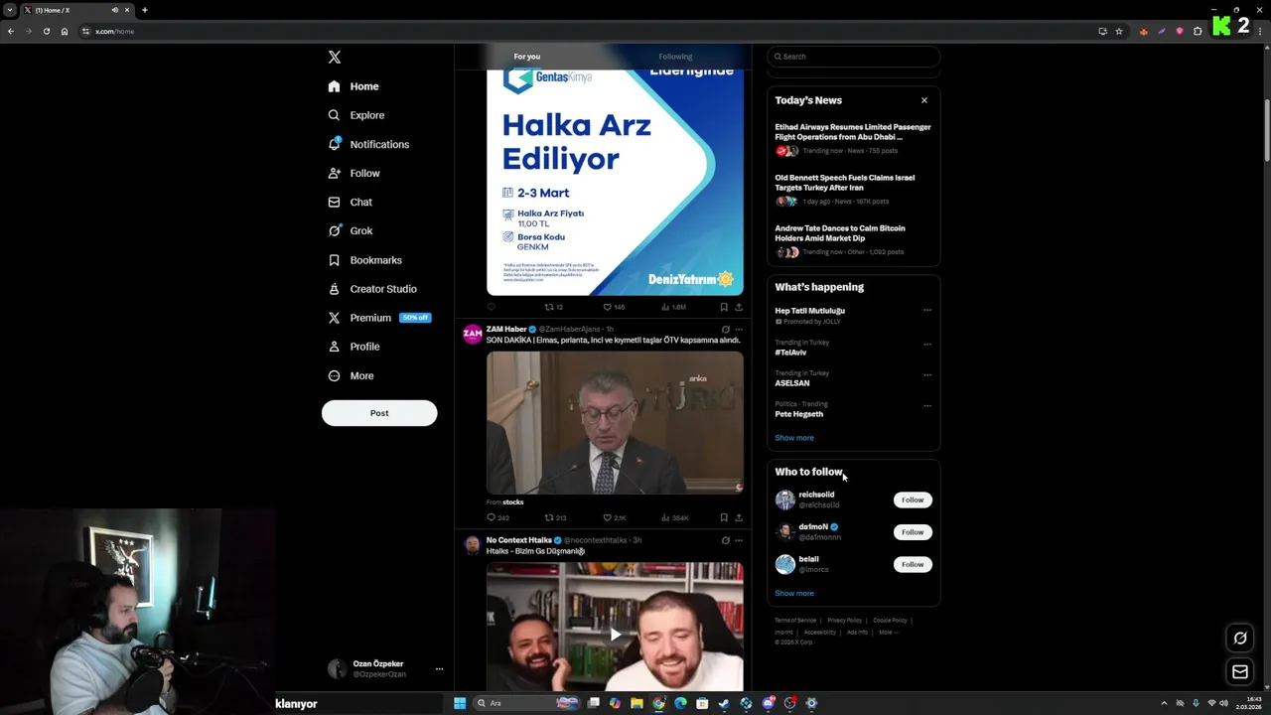Focus the X search box
This screenshot has height=715, width=1271.
tap(854, 57)
